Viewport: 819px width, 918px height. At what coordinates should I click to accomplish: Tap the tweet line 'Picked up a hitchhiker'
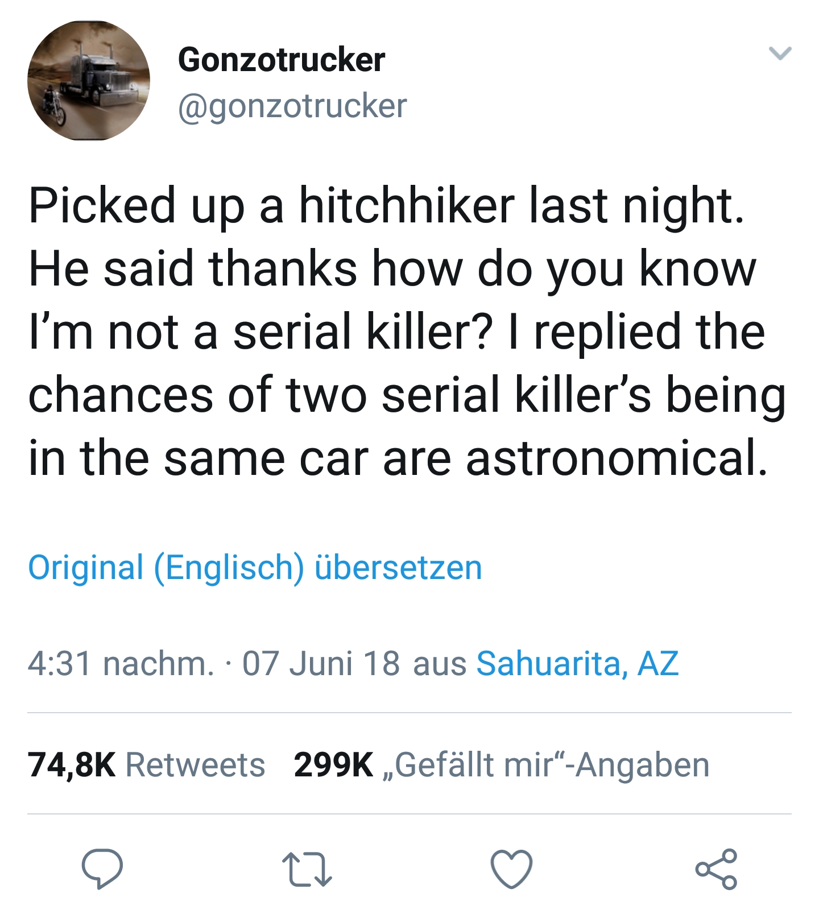[x=387, y=206]
